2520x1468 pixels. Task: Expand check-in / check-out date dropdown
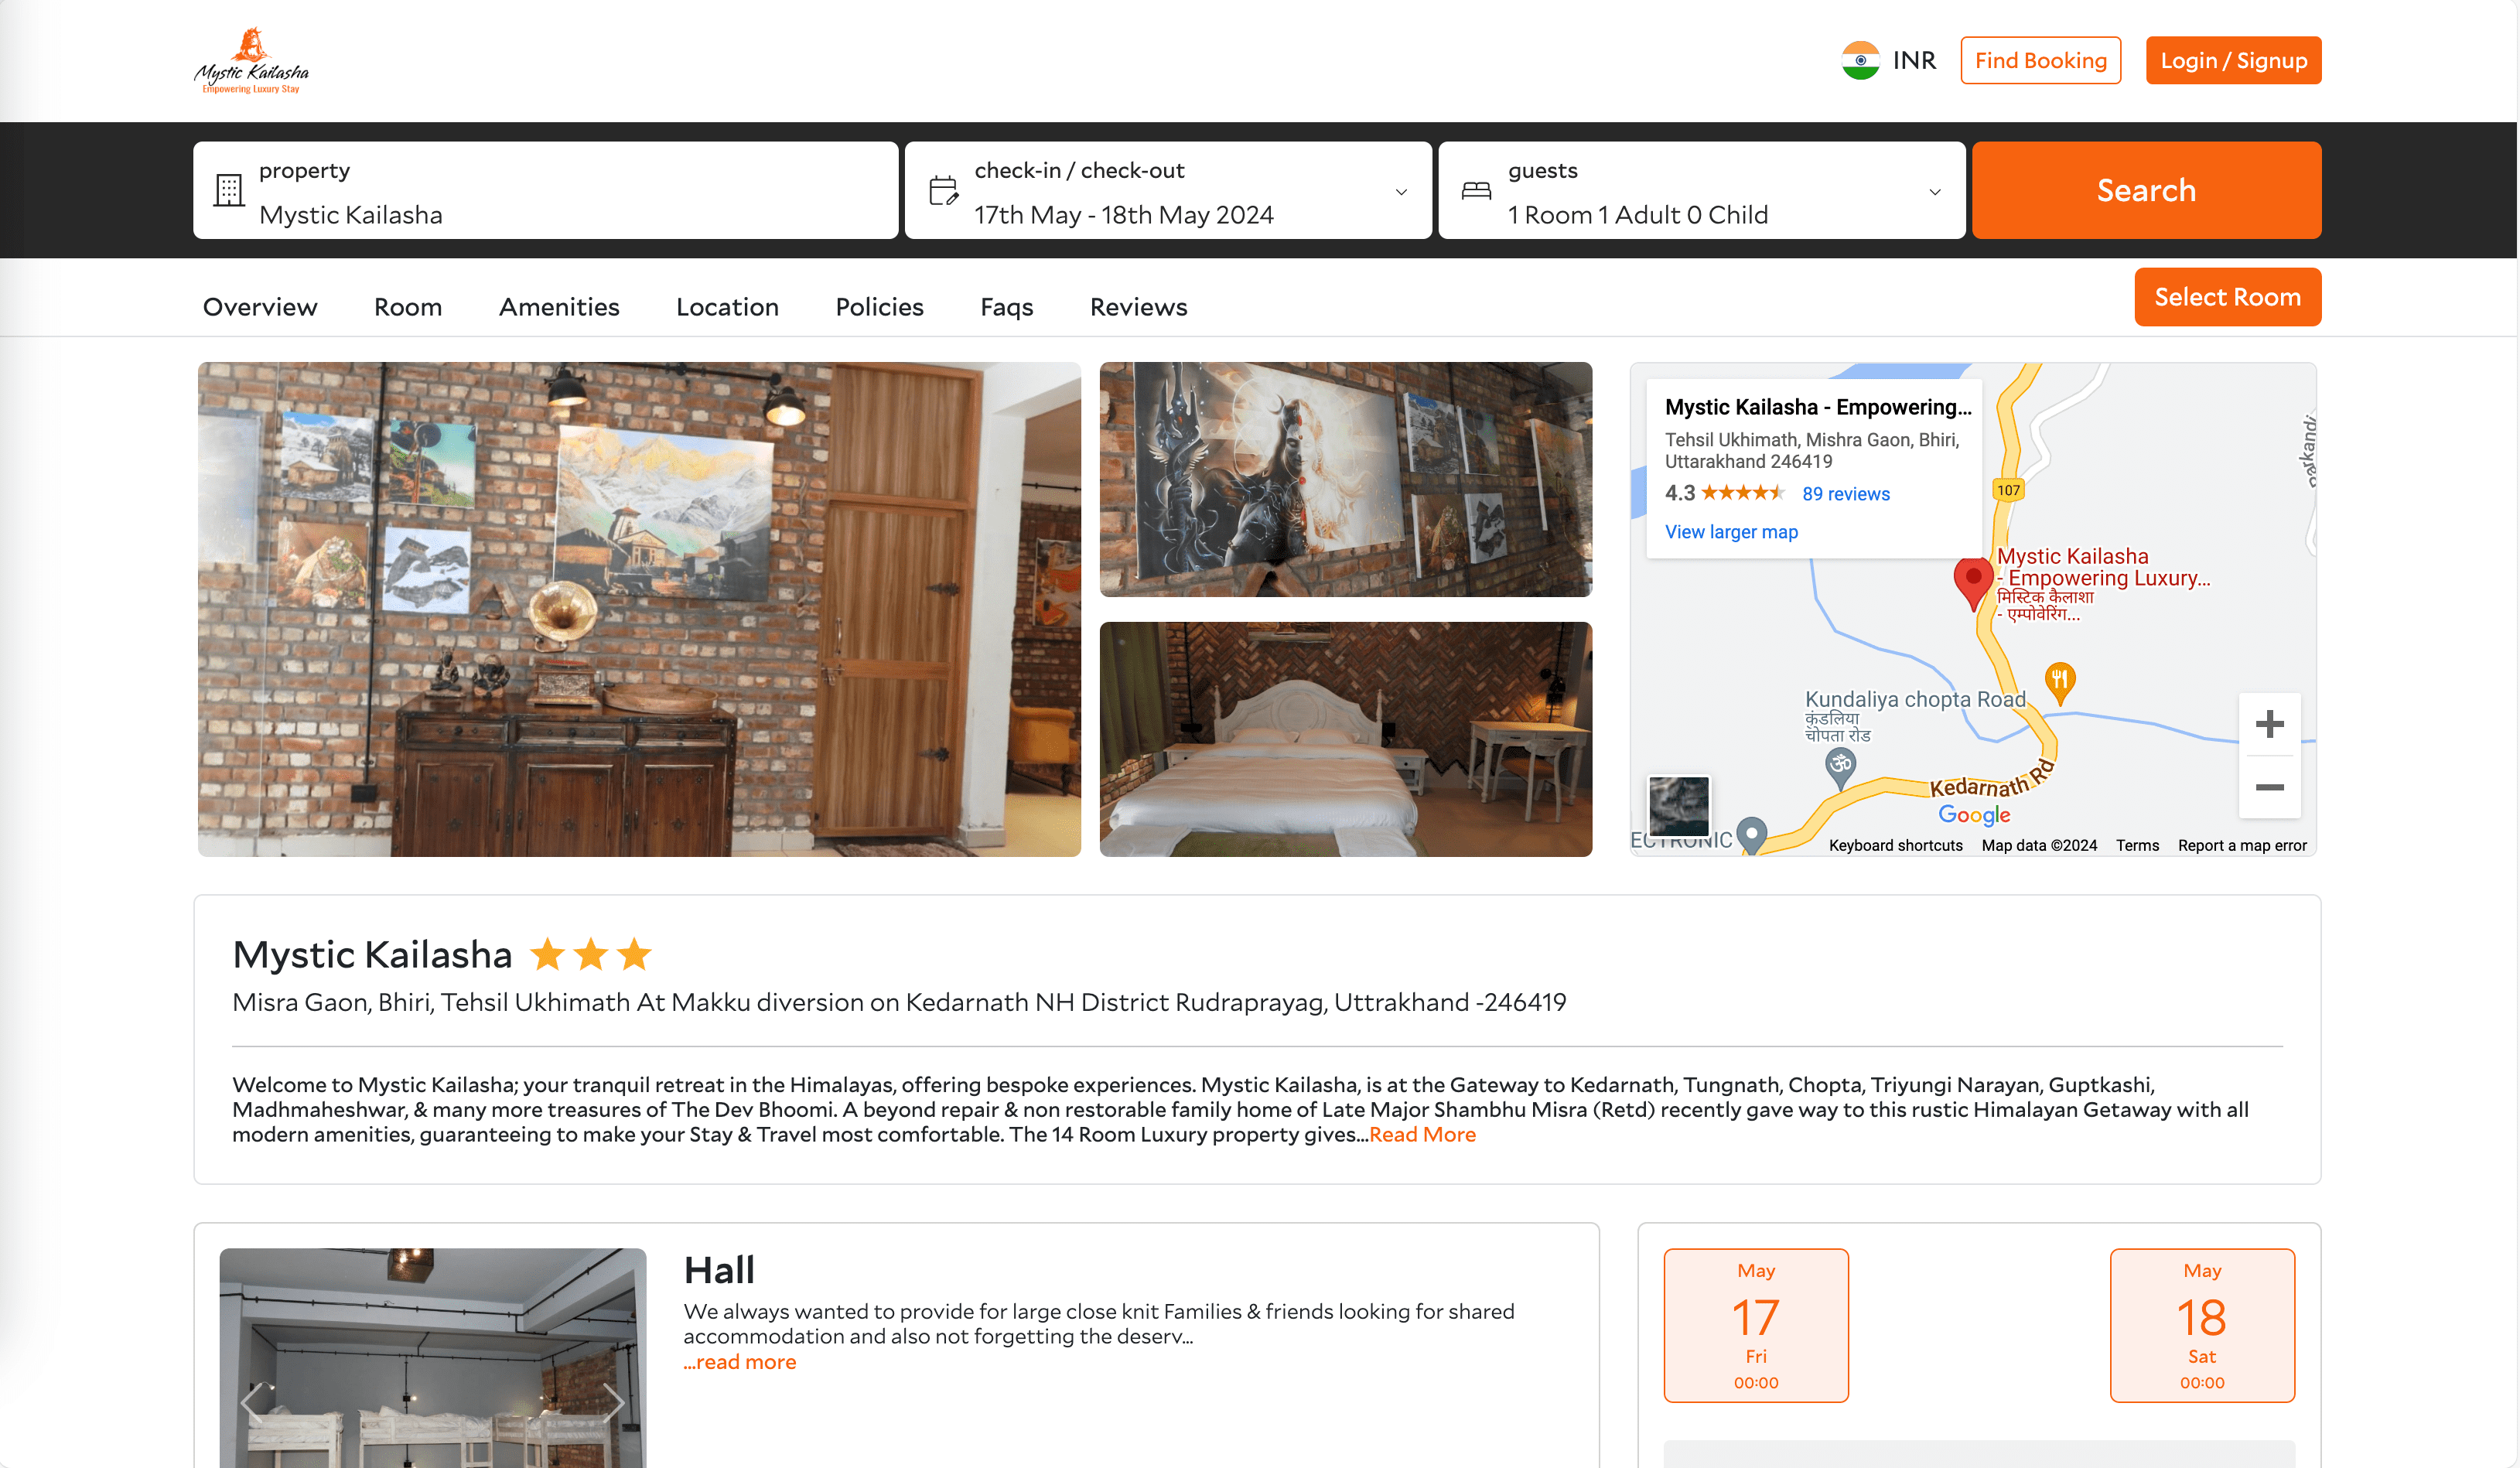point(1401,192)
